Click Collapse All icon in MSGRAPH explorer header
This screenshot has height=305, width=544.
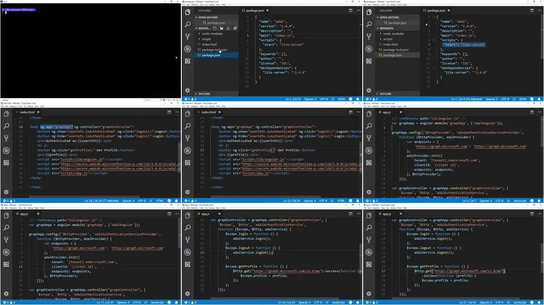234,28
